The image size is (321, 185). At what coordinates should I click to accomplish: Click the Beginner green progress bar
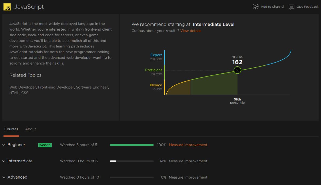pyautogui.click(x=132, y=145)
